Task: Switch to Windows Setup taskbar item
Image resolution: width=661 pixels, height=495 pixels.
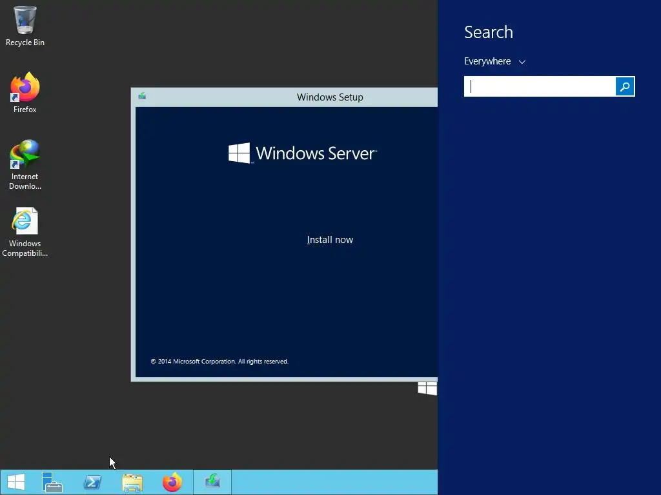Action: 212,482
